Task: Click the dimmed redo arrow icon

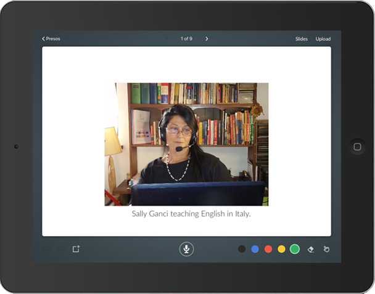Action: point(60,249)
